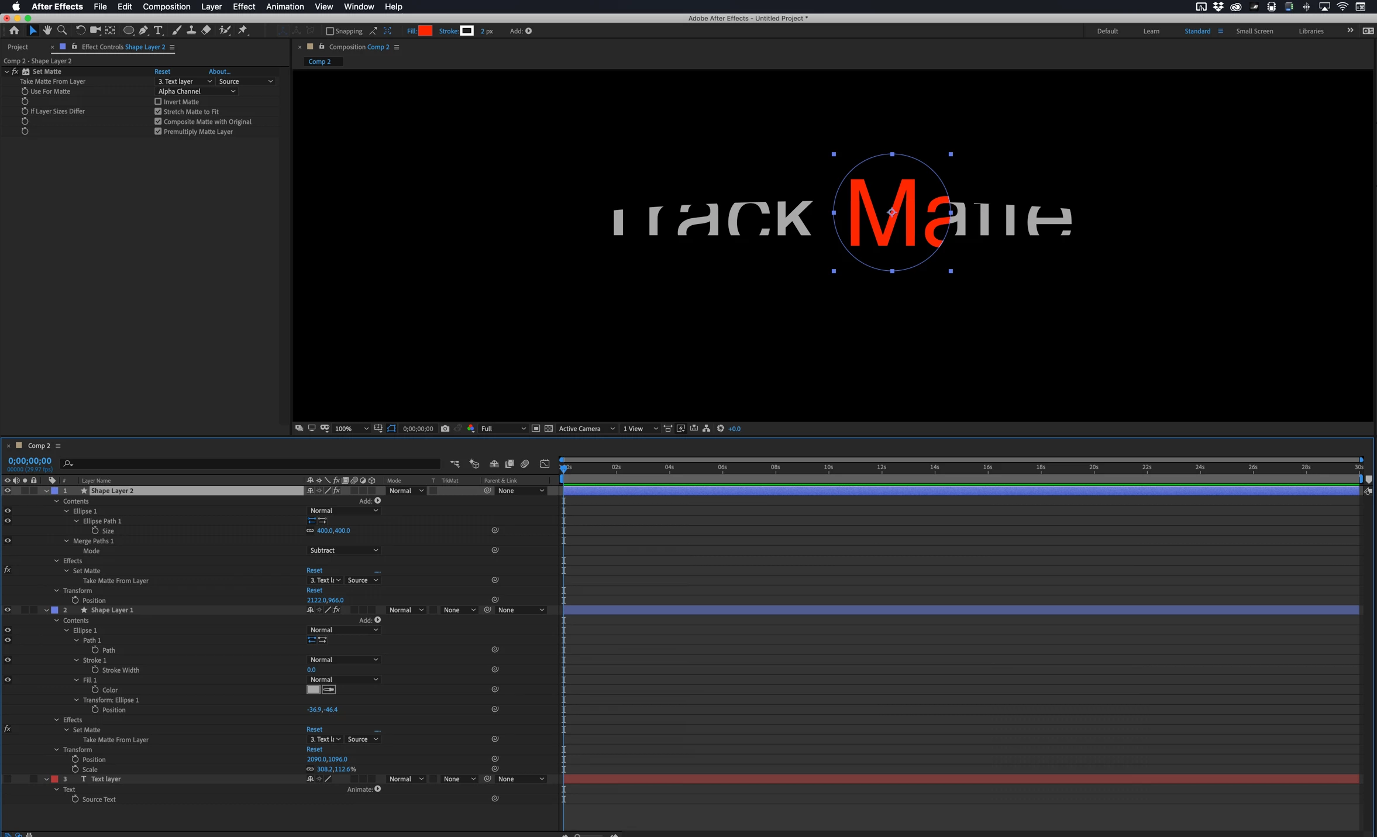This screenshot has height=837, width=1377.
Task: Open the Stroke color swatch
Action: coord(467,31)
